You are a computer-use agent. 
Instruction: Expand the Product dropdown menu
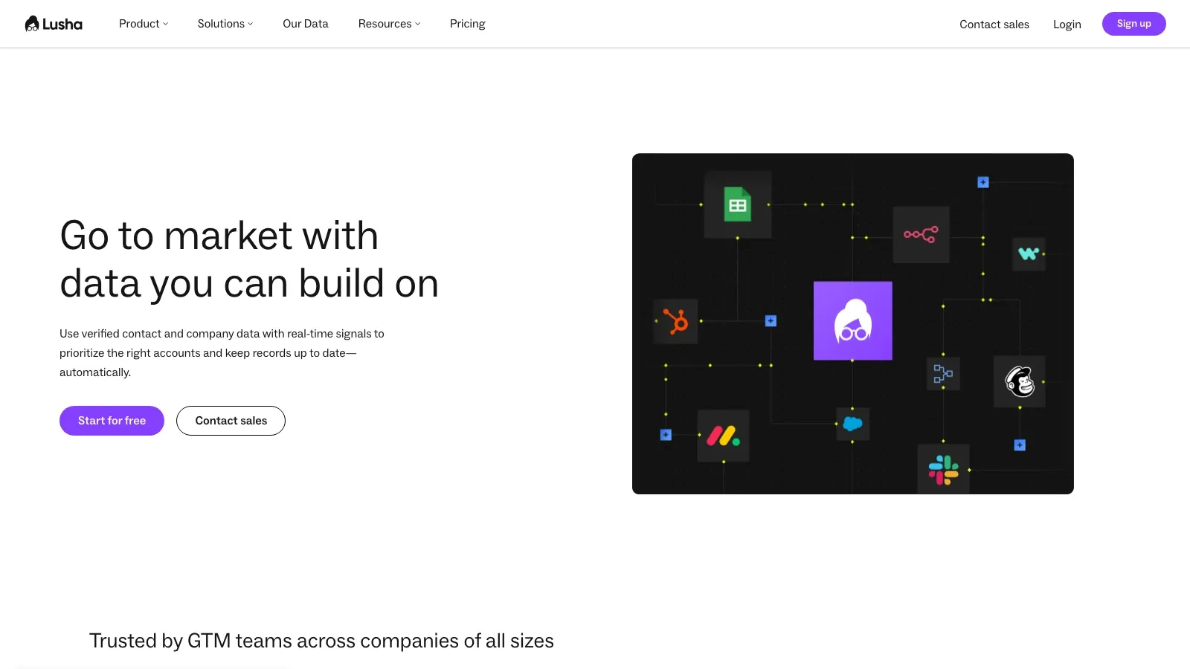(x=144, y=24)
